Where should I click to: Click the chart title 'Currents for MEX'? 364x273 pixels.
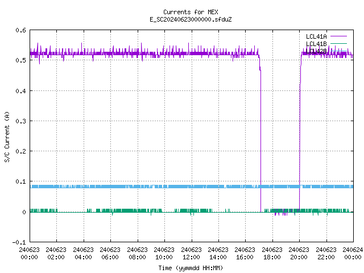[191, 12]
